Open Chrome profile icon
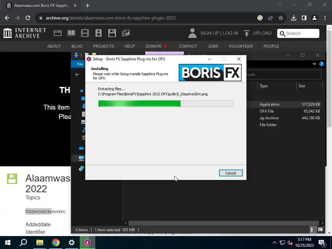 tap(314, 18)
